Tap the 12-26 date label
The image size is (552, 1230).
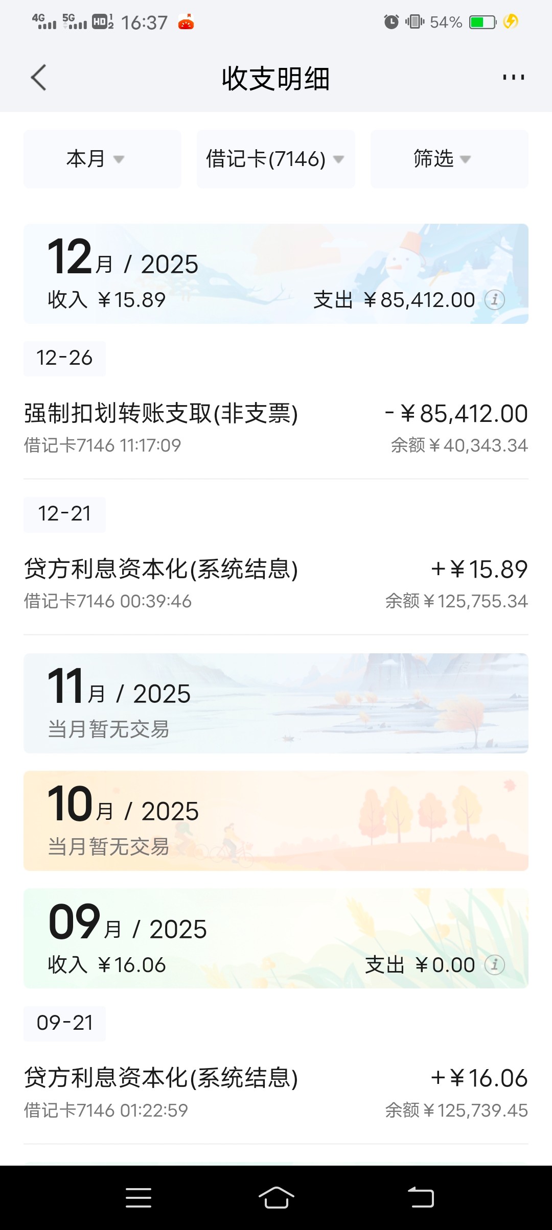(64, 359)
